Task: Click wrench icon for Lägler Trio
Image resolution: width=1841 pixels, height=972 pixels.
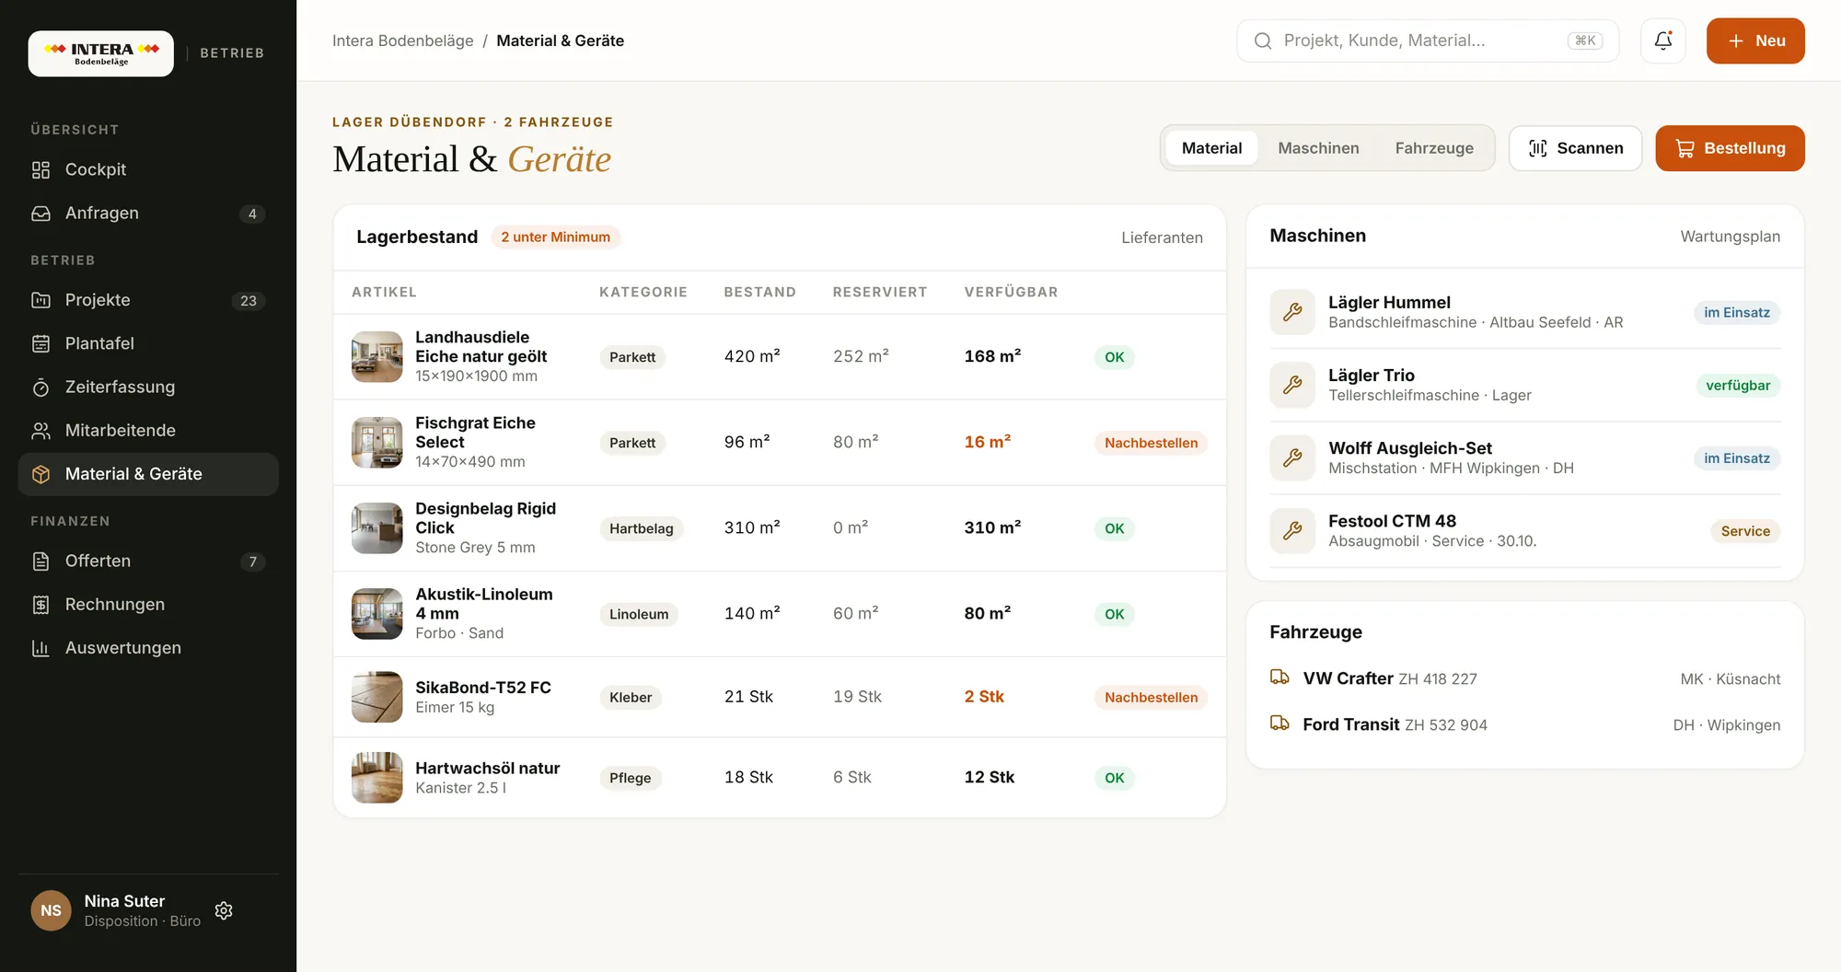Action: click(x=1292, y=385)
